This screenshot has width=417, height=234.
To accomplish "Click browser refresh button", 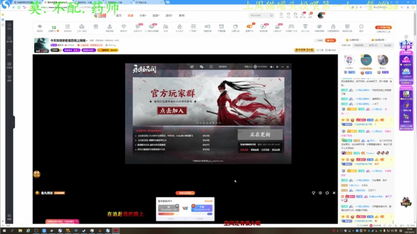I will (19, 7).
